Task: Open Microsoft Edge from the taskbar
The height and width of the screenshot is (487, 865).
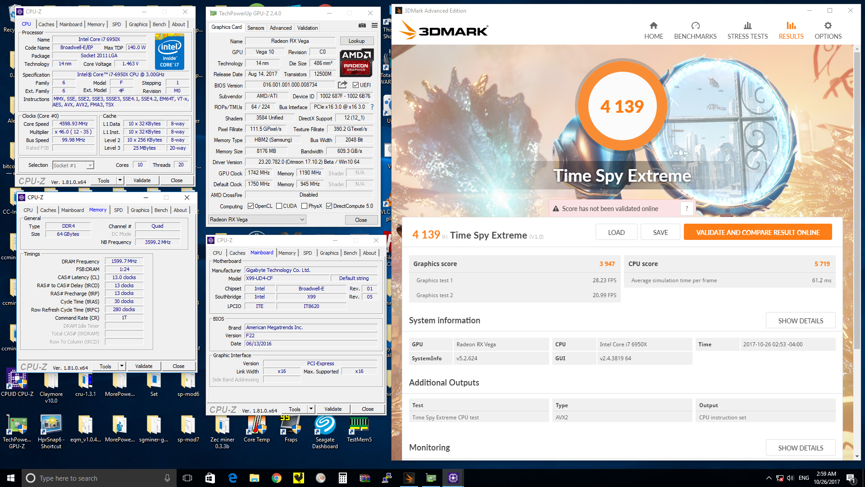Action: [x=232, y=478]
